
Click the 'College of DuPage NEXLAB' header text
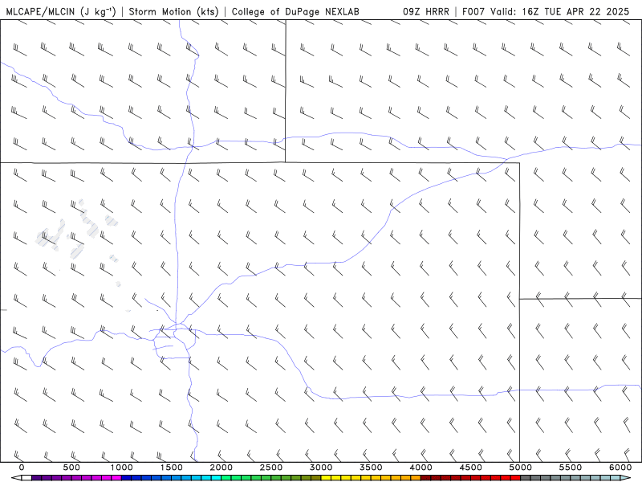coord(295,11)
